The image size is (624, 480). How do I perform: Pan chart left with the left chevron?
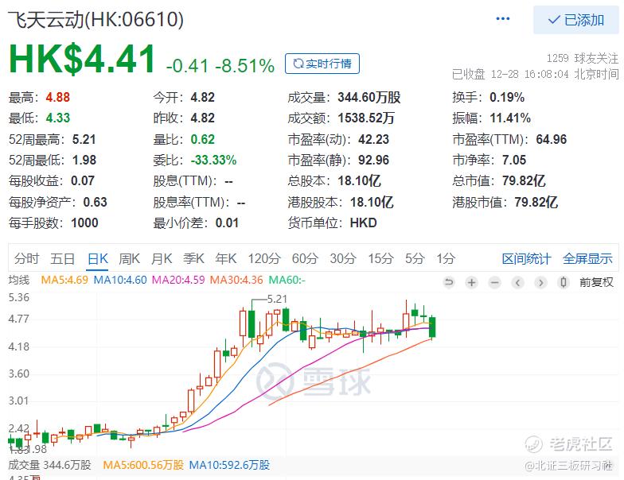[517, 283]
